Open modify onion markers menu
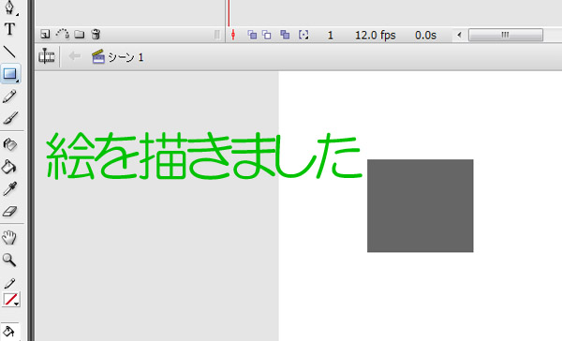The height and width of the screenshot is (341, 562). point(303,35)
